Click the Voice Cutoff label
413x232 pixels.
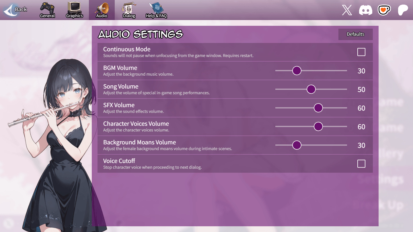(x=119, y=161)
